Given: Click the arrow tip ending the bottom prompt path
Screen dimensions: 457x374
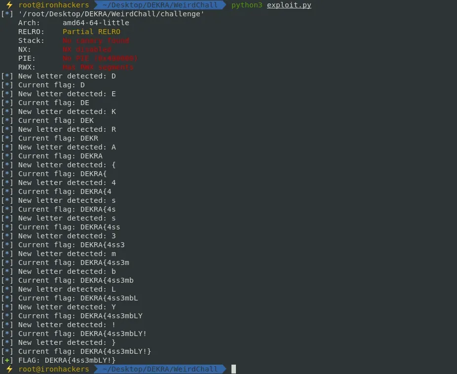Looking at the screenshot, I should tap(225, 369).
